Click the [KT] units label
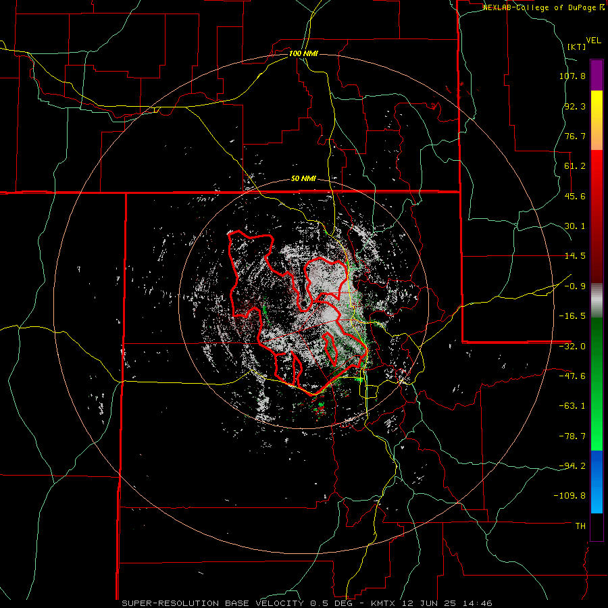 tap(576, 47)
